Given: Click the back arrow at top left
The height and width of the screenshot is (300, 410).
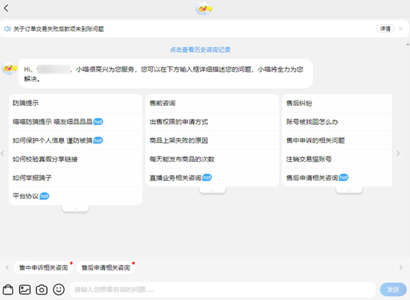Looking at the screenshot, I should pos(8,8).
